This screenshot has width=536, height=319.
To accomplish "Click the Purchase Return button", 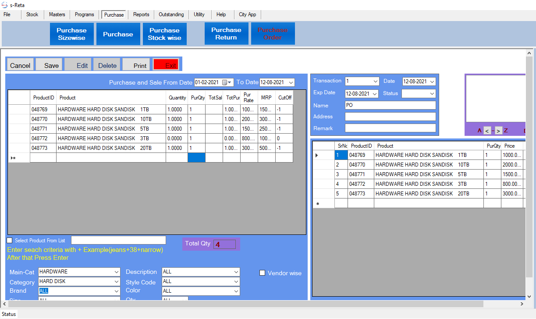I will pos(226,34).
